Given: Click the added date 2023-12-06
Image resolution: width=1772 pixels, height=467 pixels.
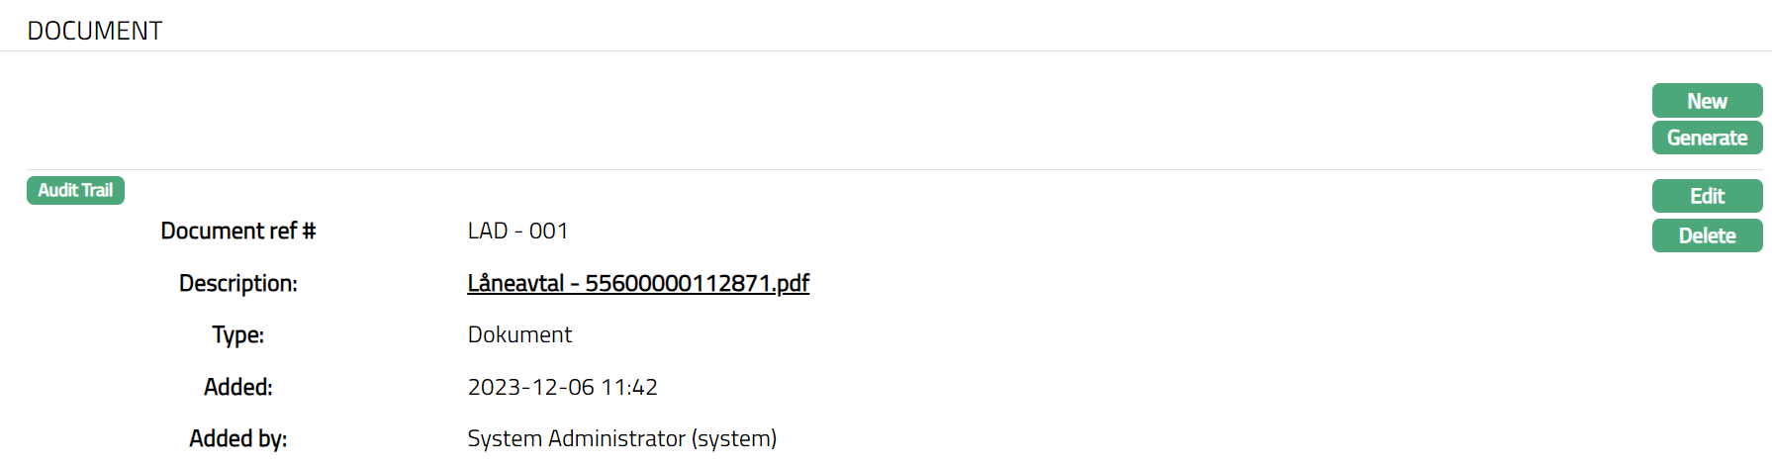Looking at the screenshot, I should 530,387.
